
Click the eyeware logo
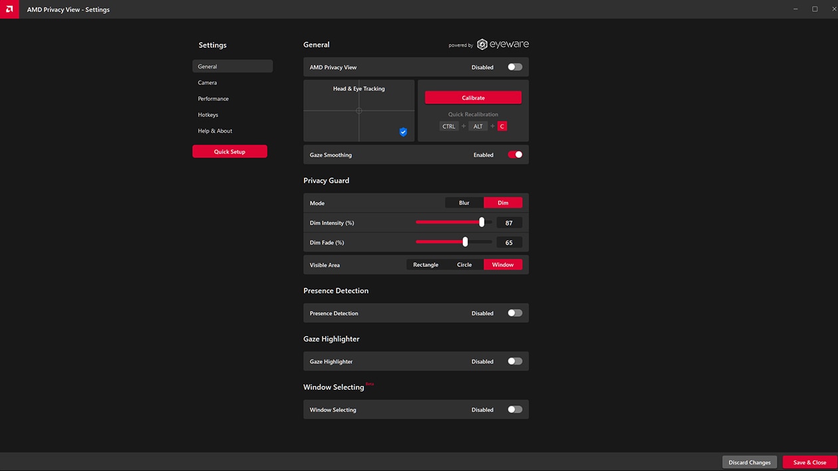tap(503, 45)
